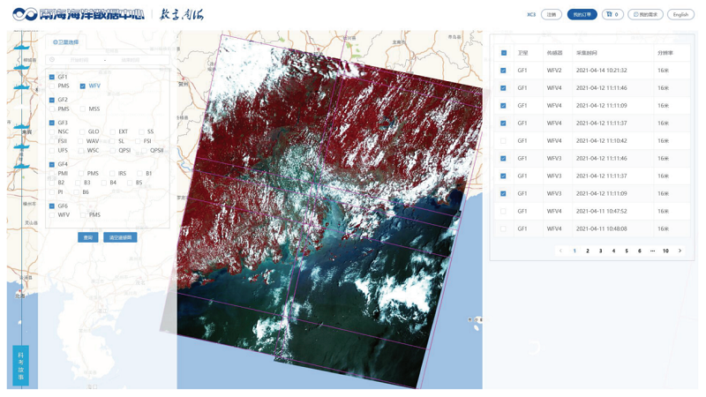This screenshot has height=397, width=706.
Task: Go to next page of results
Action: pos(680,251)
